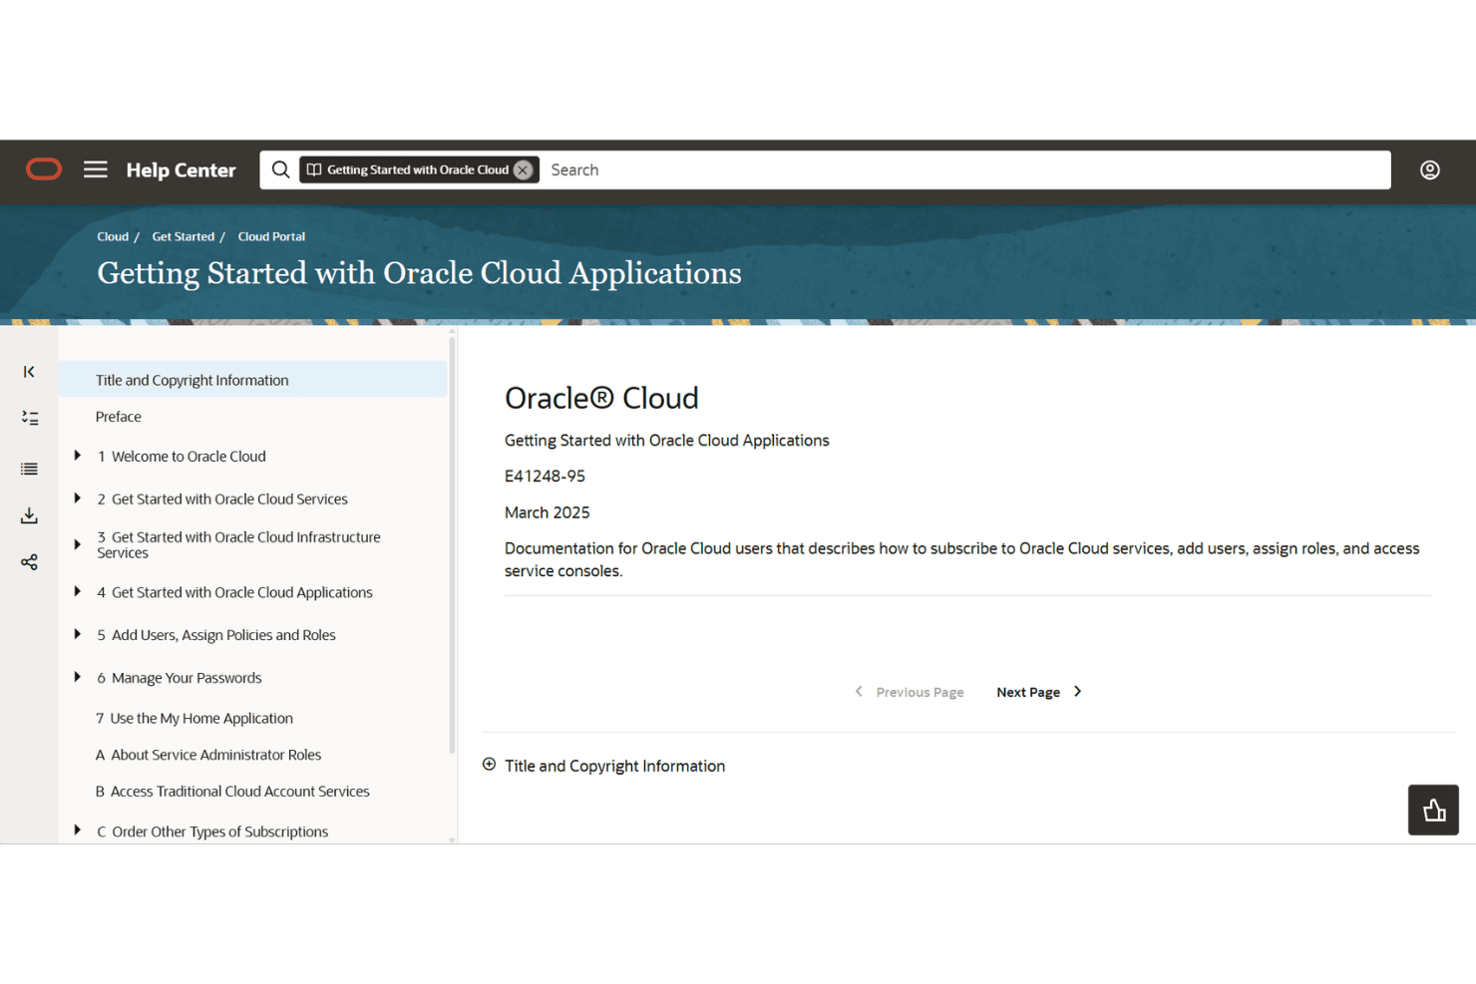Open the hamburger navigation menu

click(x=96, y=169)
